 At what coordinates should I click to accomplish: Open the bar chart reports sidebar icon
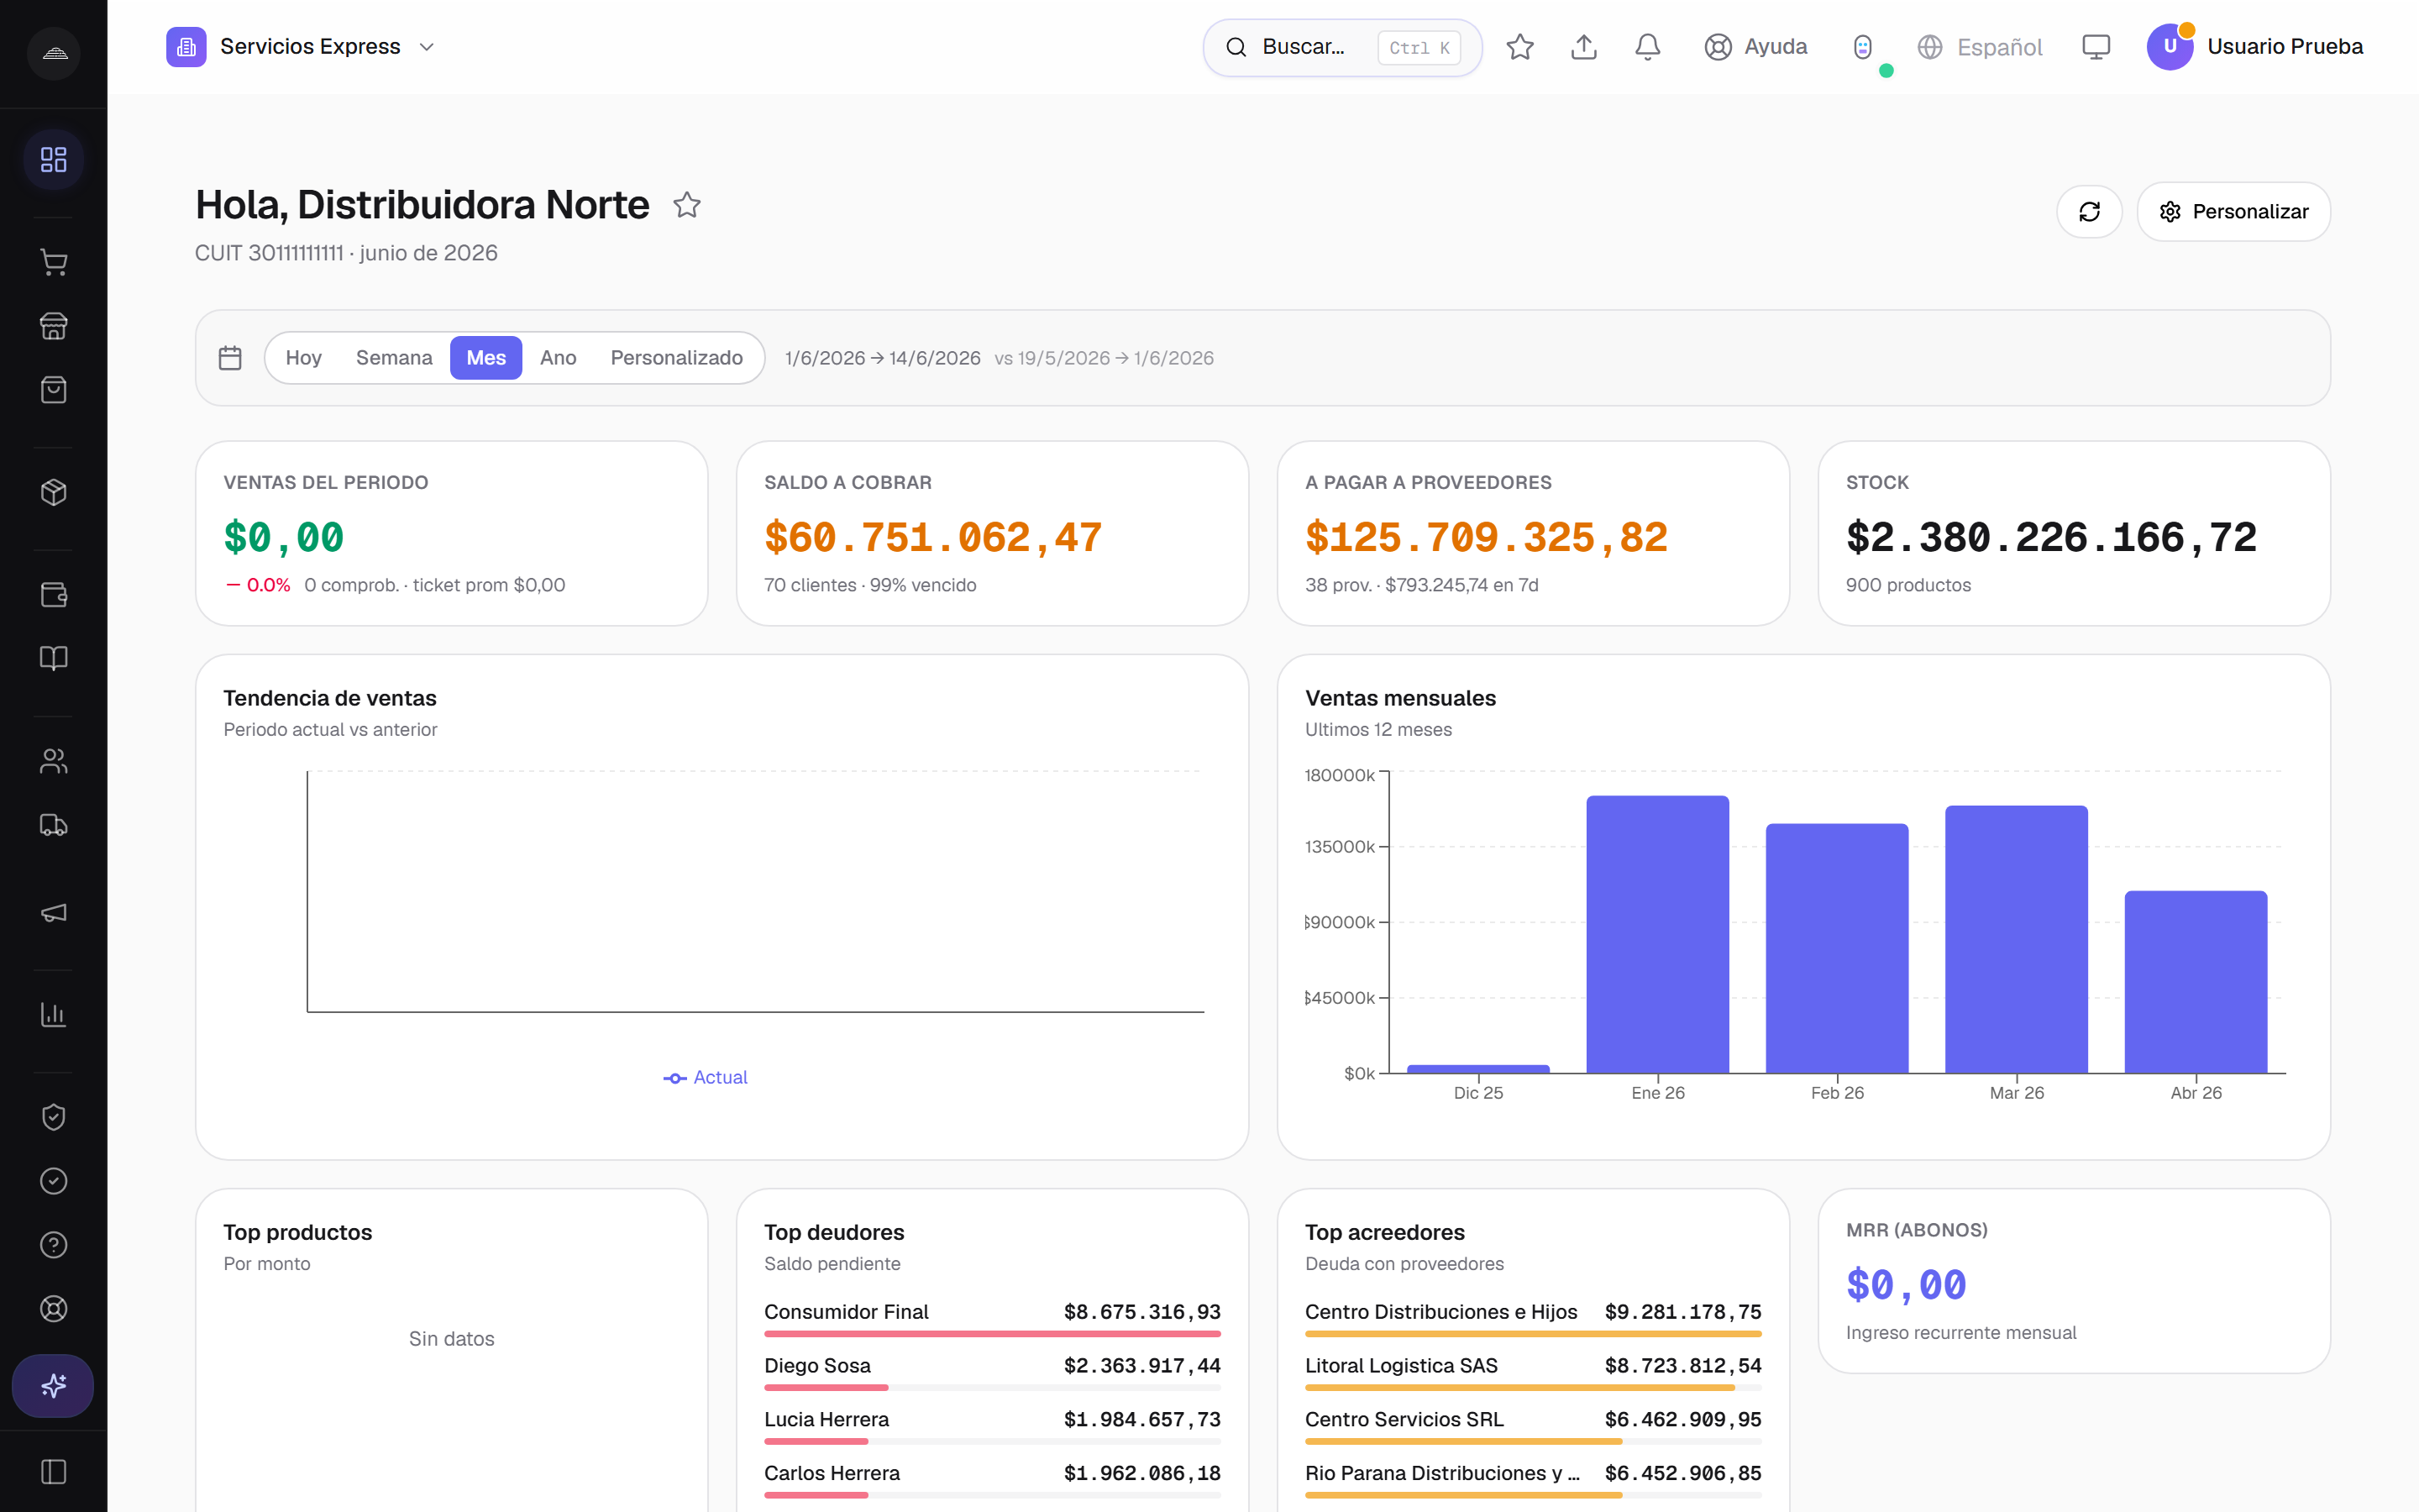[x=54, y=1015]
